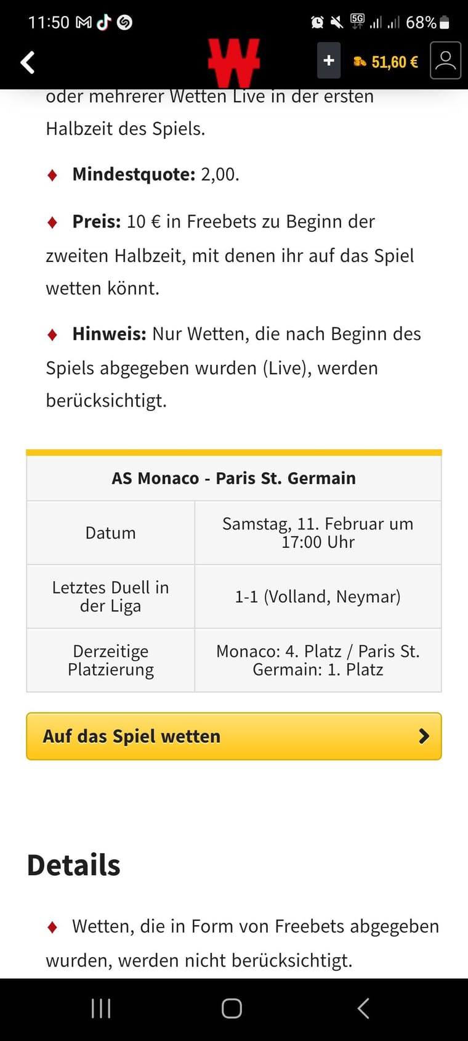Viewport: 468px width, 1041px height.
Task: Tap the Details section heading
Action: pyautogui.click(x=74, y=865)
